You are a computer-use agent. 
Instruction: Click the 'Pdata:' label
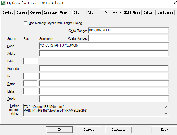12,61
